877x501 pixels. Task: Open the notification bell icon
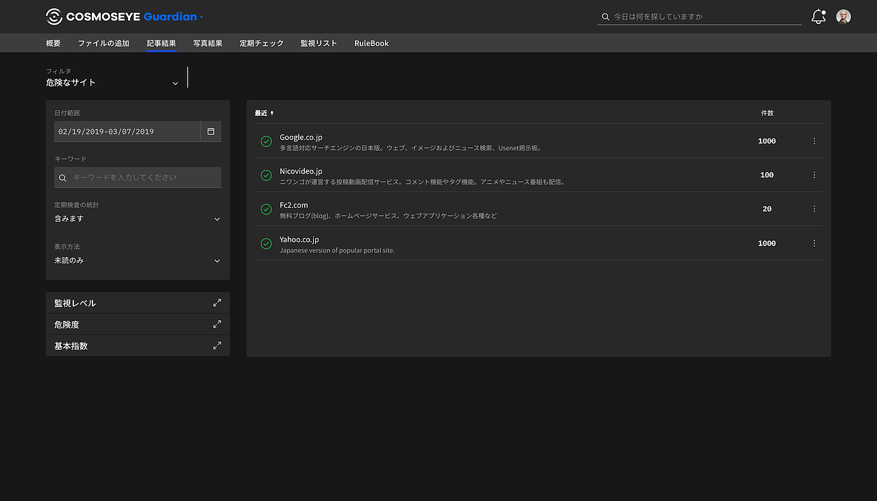(x=817, y=16)
